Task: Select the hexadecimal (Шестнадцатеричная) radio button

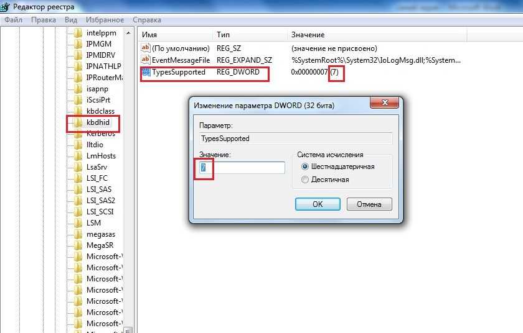Action: [305, 166]
